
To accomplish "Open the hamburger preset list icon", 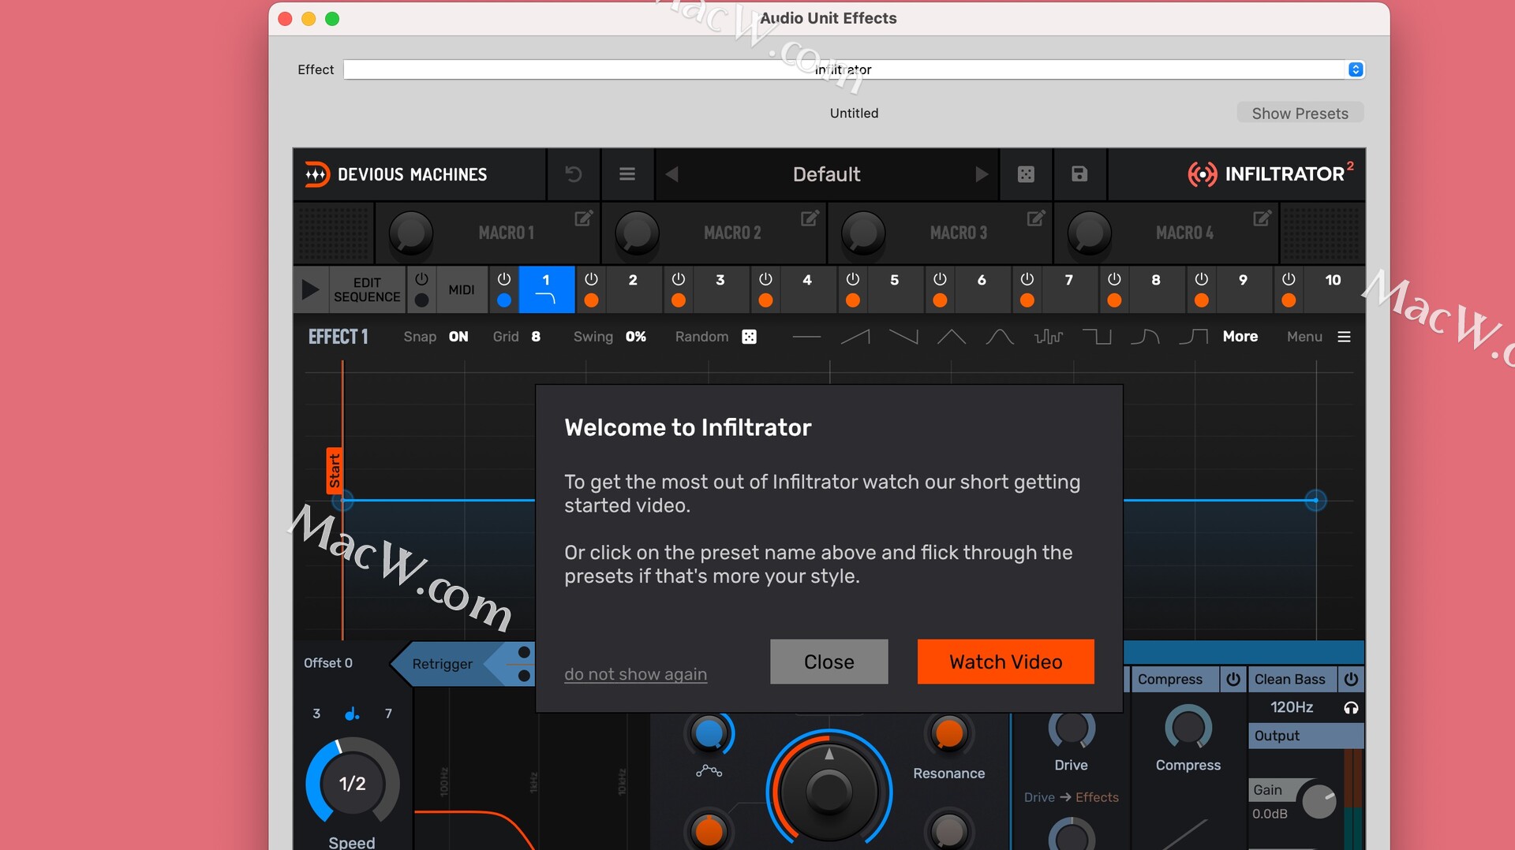I will click(627, 174).
